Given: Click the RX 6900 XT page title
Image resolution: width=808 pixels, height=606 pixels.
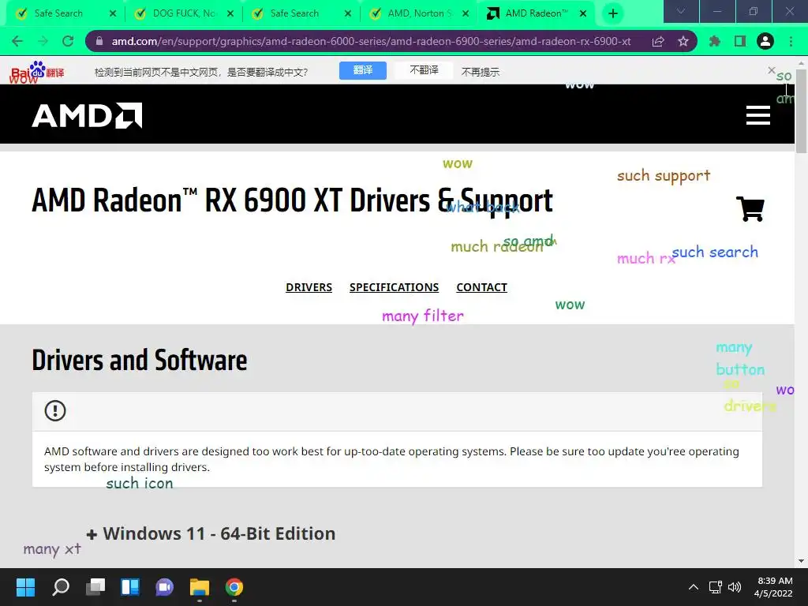Looking at the screenshot, I should coord(292,200).
